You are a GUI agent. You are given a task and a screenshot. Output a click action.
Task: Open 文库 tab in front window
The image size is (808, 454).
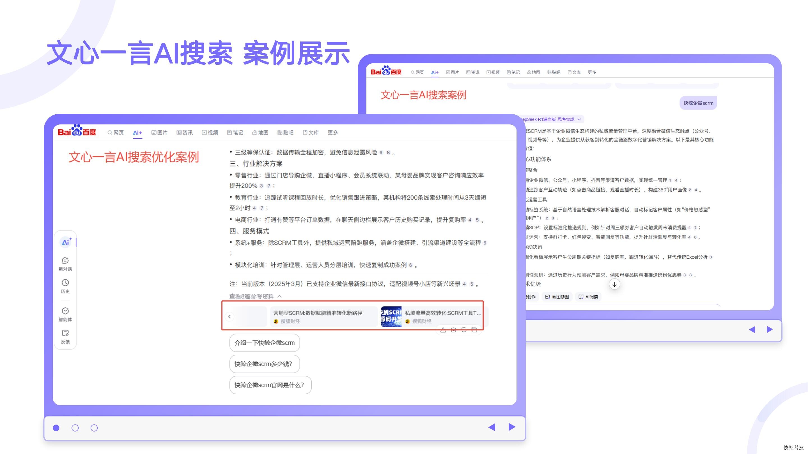pyautogui.click(x=311, y=133)
